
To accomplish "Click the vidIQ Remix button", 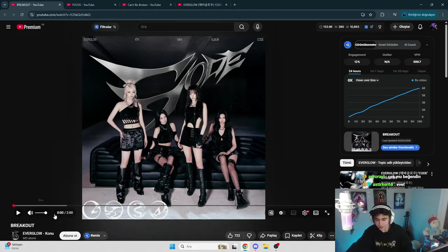I will tap(92, 236).
